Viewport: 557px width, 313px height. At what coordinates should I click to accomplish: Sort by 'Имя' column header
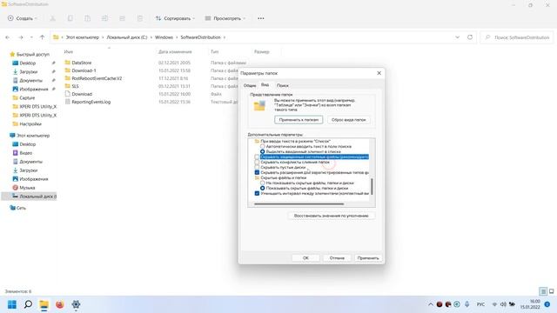[69, 52]
